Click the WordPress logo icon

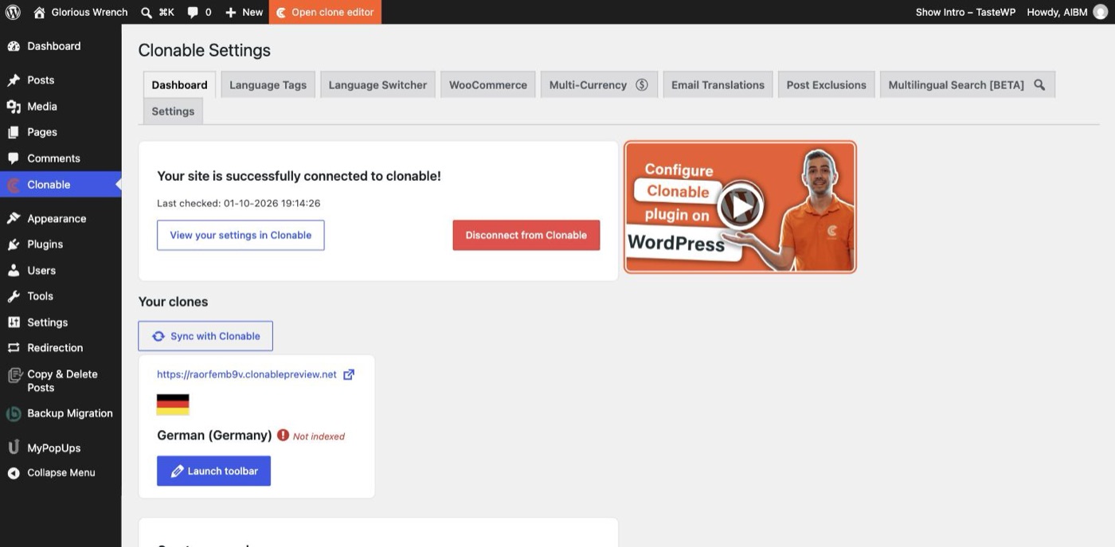(x=13, y=12)
